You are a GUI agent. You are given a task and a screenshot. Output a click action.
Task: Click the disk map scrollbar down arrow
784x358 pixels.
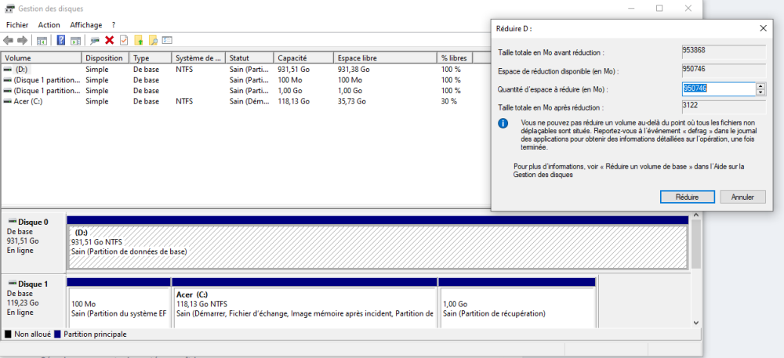(695, 323)
